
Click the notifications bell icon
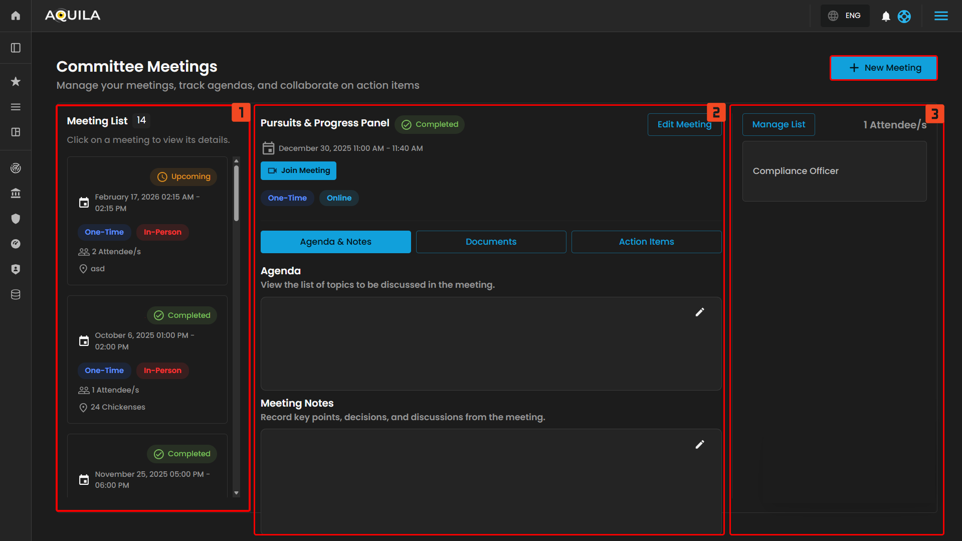point(886,16)
